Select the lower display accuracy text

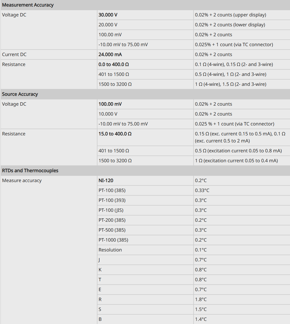(x=230, y=25)
